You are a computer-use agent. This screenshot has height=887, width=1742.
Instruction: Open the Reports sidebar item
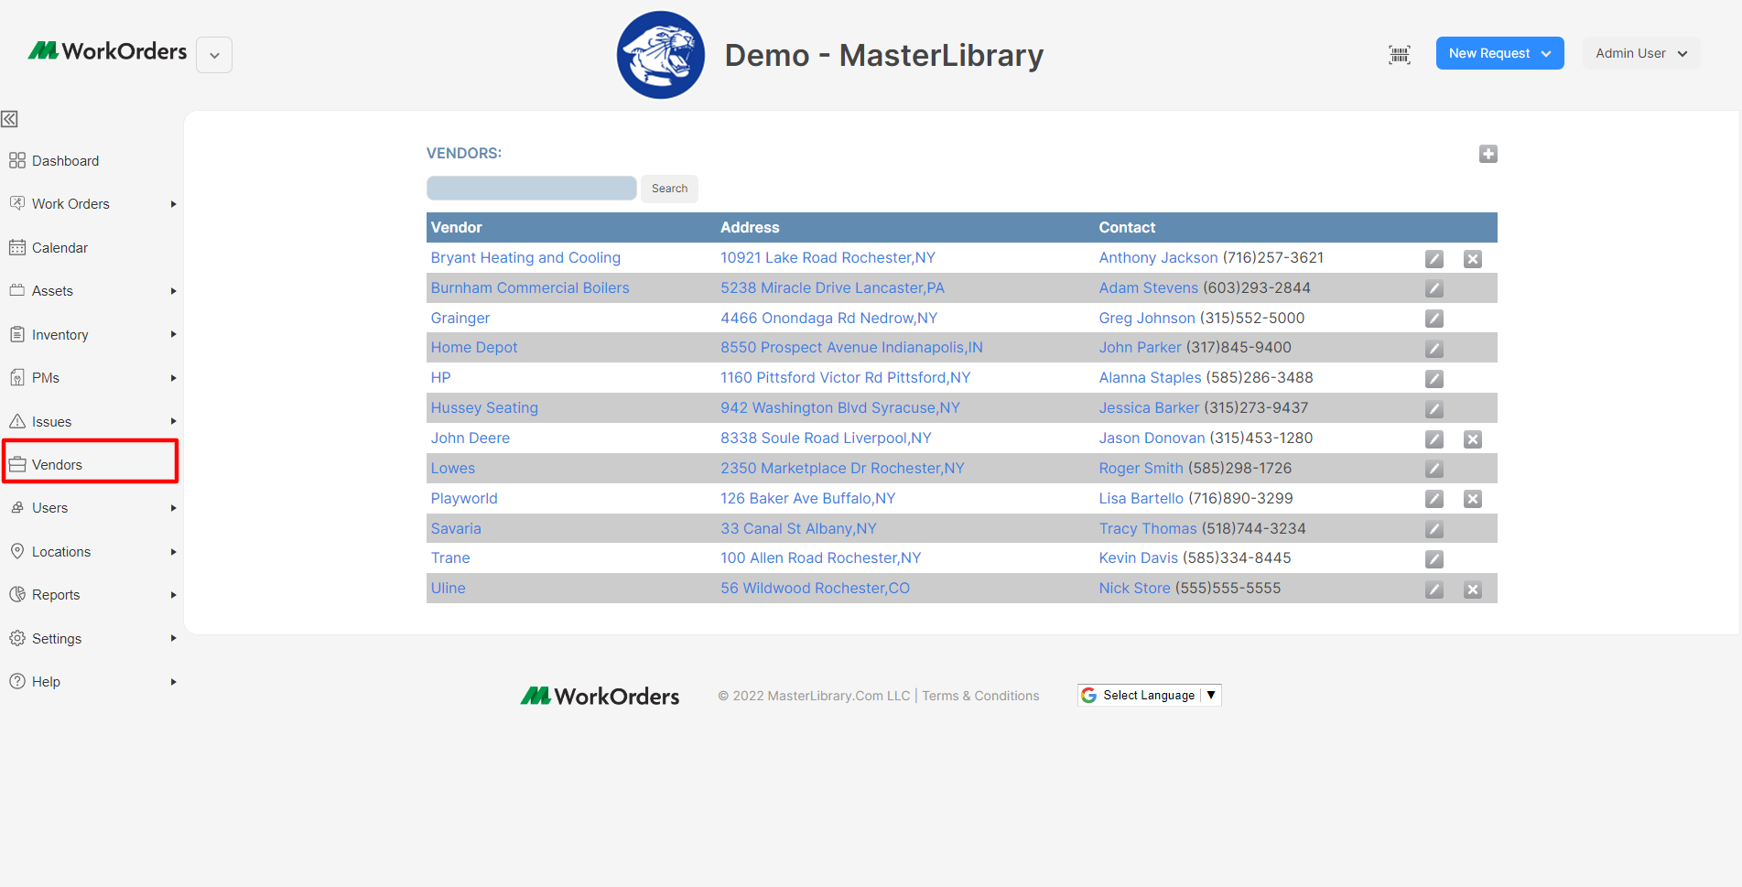click(56, 595)
